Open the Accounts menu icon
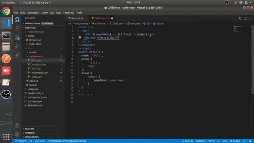Viewport: 254px width, 143px height. coord(17,126)
